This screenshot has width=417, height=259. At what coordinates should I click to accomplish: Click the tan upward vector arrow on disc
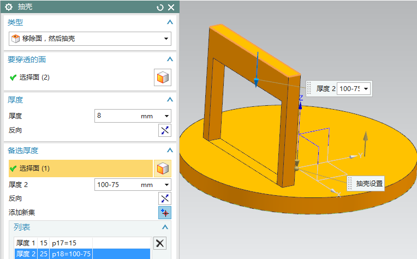pos(366,143)
